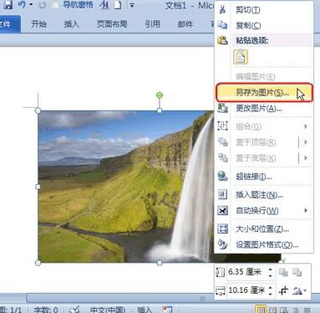Click the clipboard icon beside 粘贴选项
Image resolution: width=320 pixels, height=313 pixels.
222,40
